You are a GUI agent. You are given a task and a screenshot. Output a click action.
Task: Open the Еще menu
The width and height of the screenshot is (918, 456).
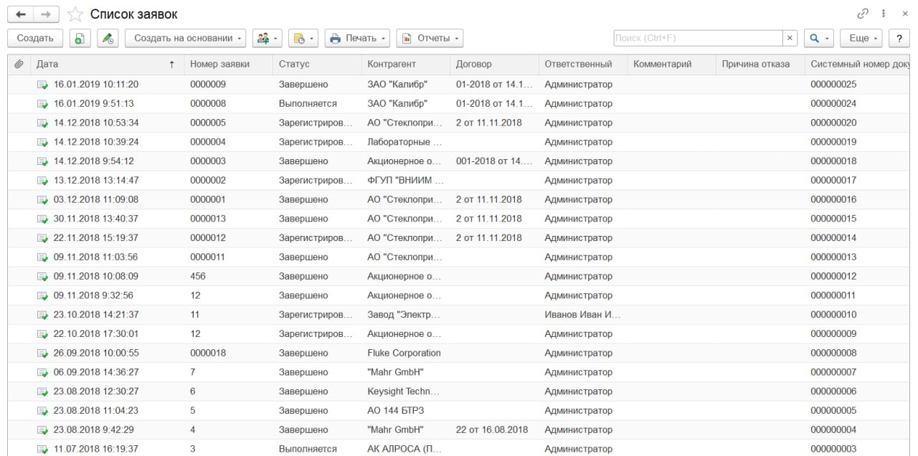[863, 38]
